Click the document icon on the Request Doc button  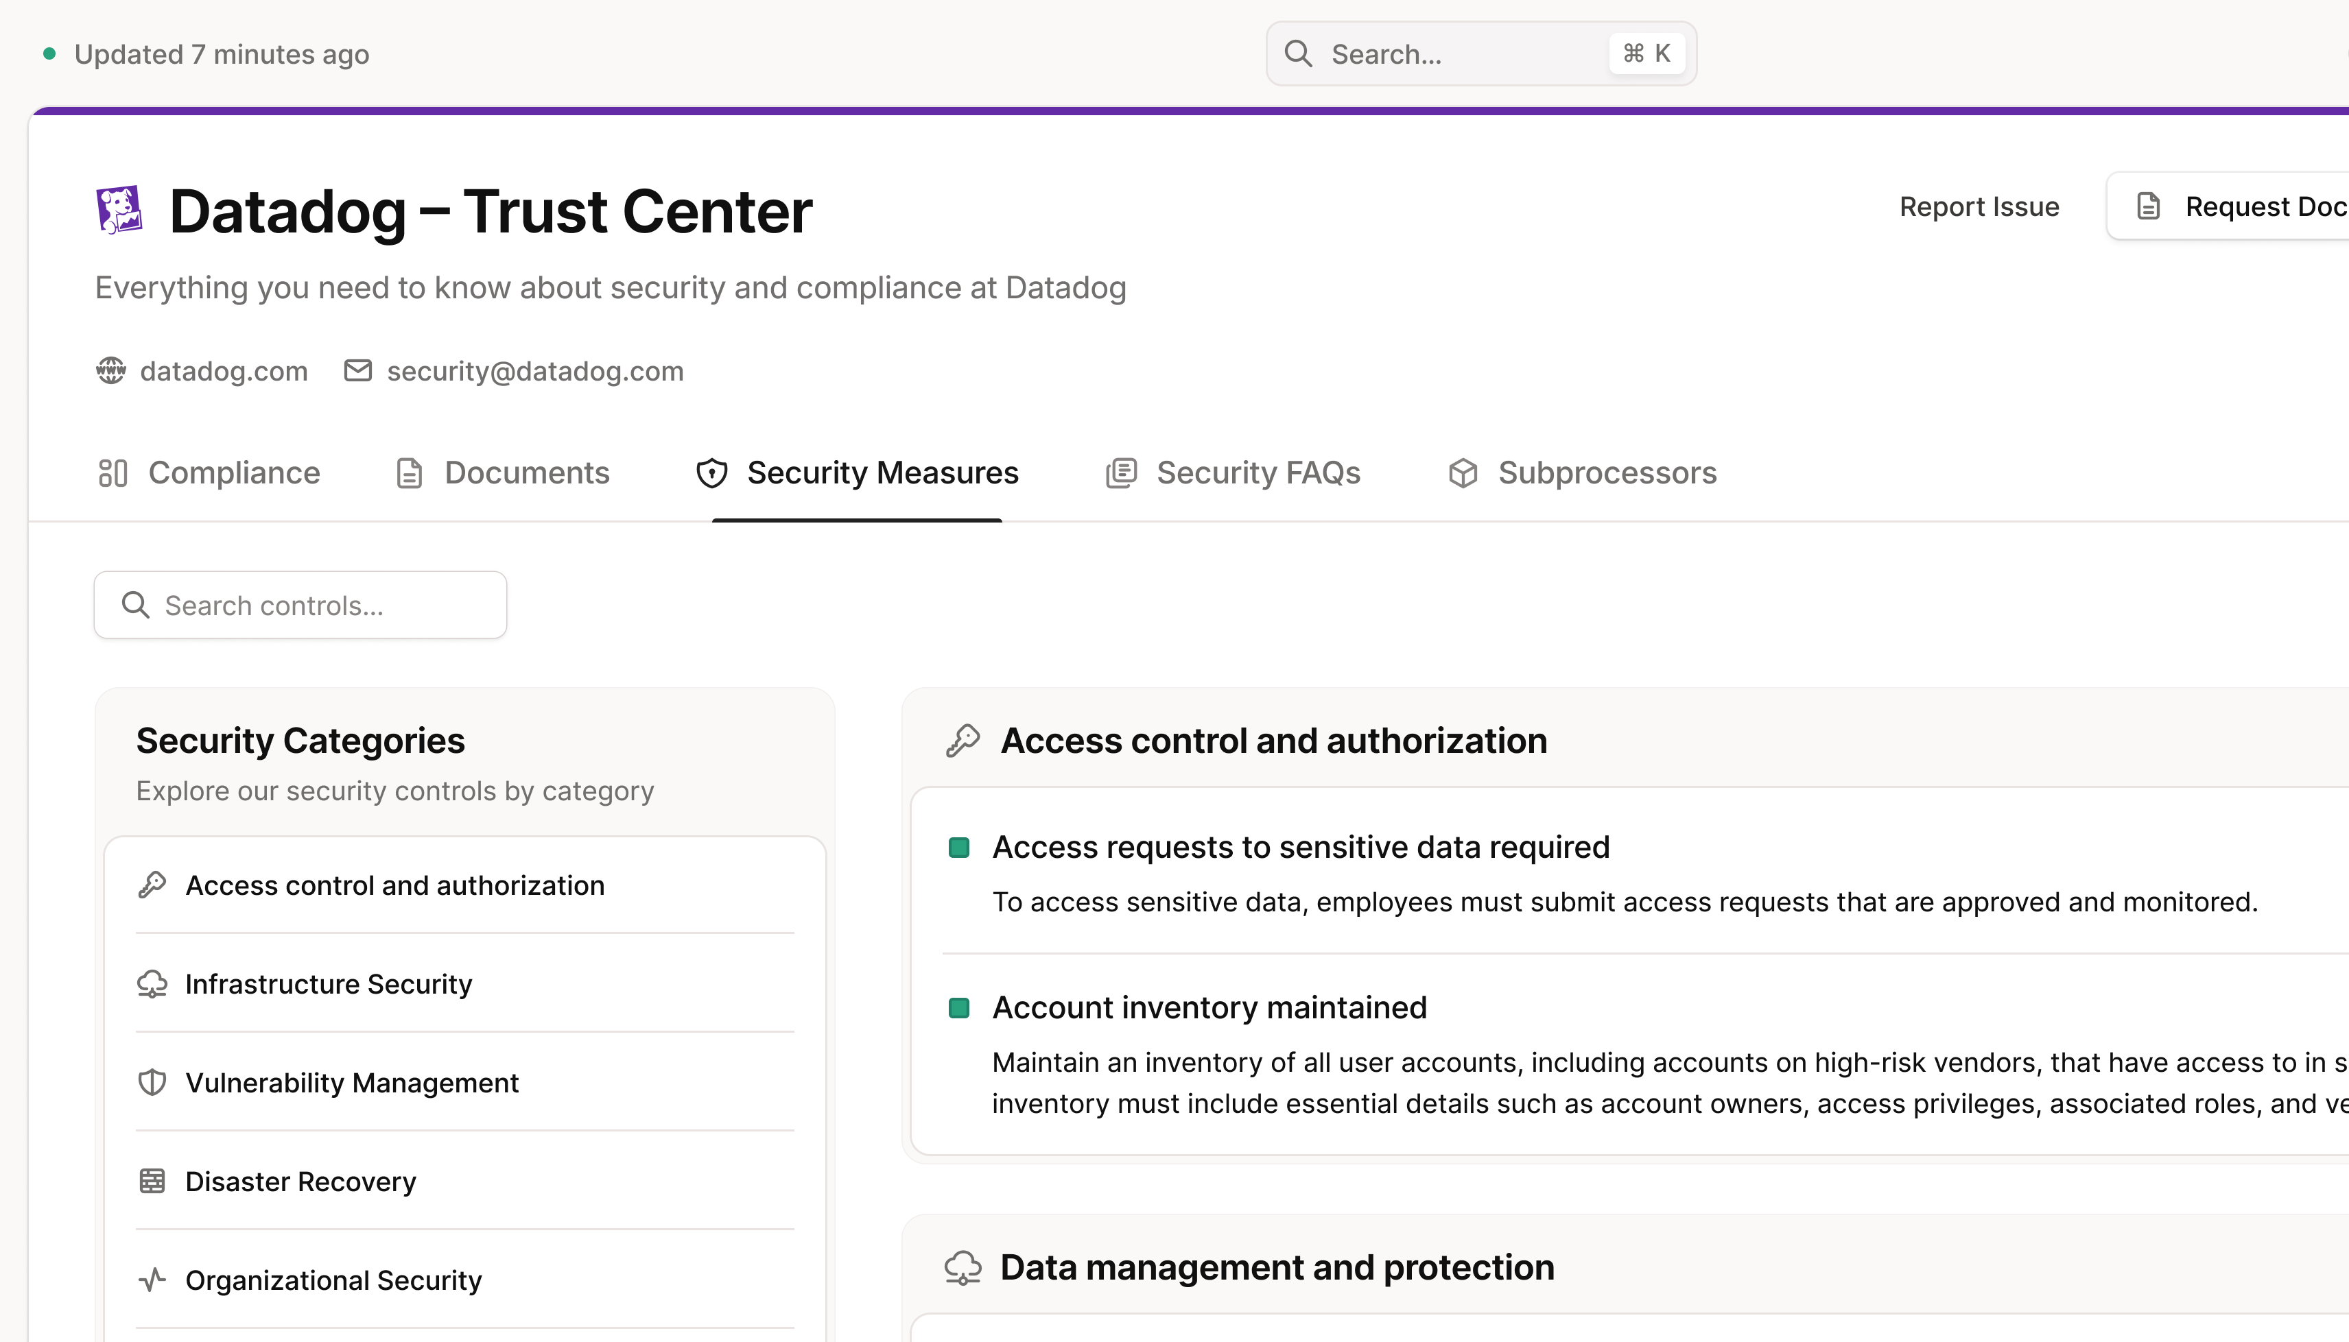coord(2149,206)
